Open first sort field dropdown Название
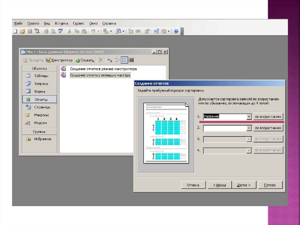This screenshot has height=225, width=300. [249, 117]
